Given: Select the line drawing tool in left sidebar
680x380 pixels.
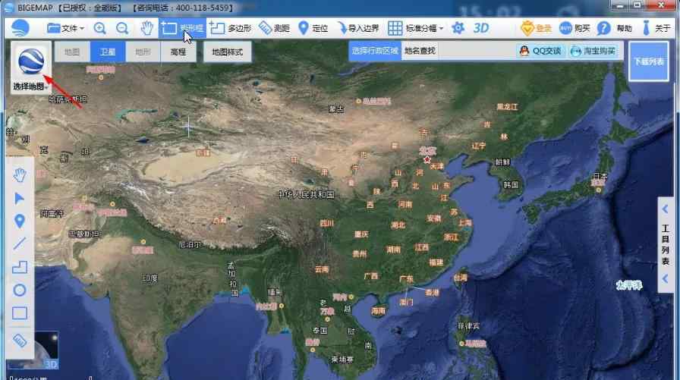Looking at the screenshot, I should pos(20,243).
